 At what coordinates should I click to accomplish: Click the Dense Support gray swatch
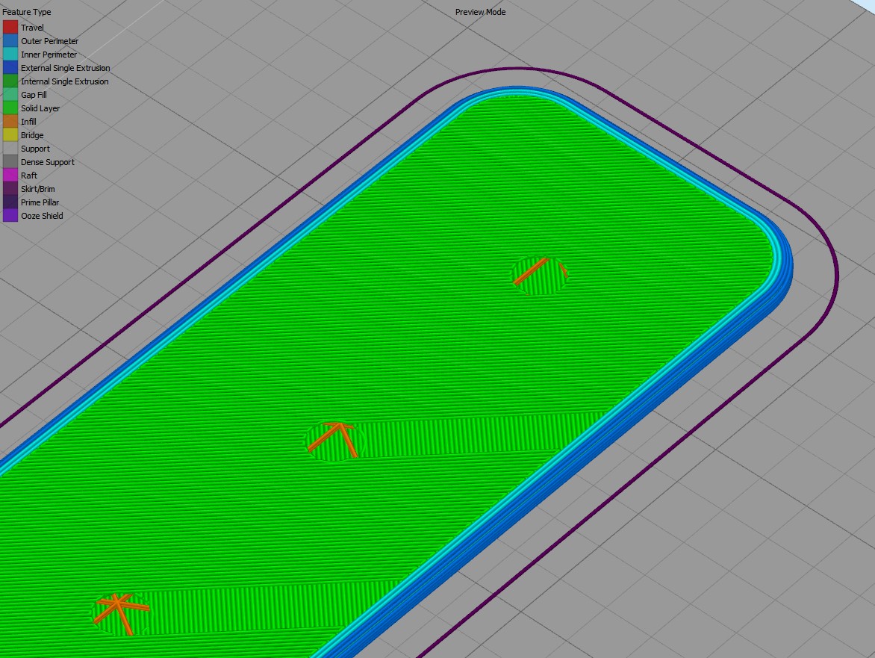pos(10,161)
